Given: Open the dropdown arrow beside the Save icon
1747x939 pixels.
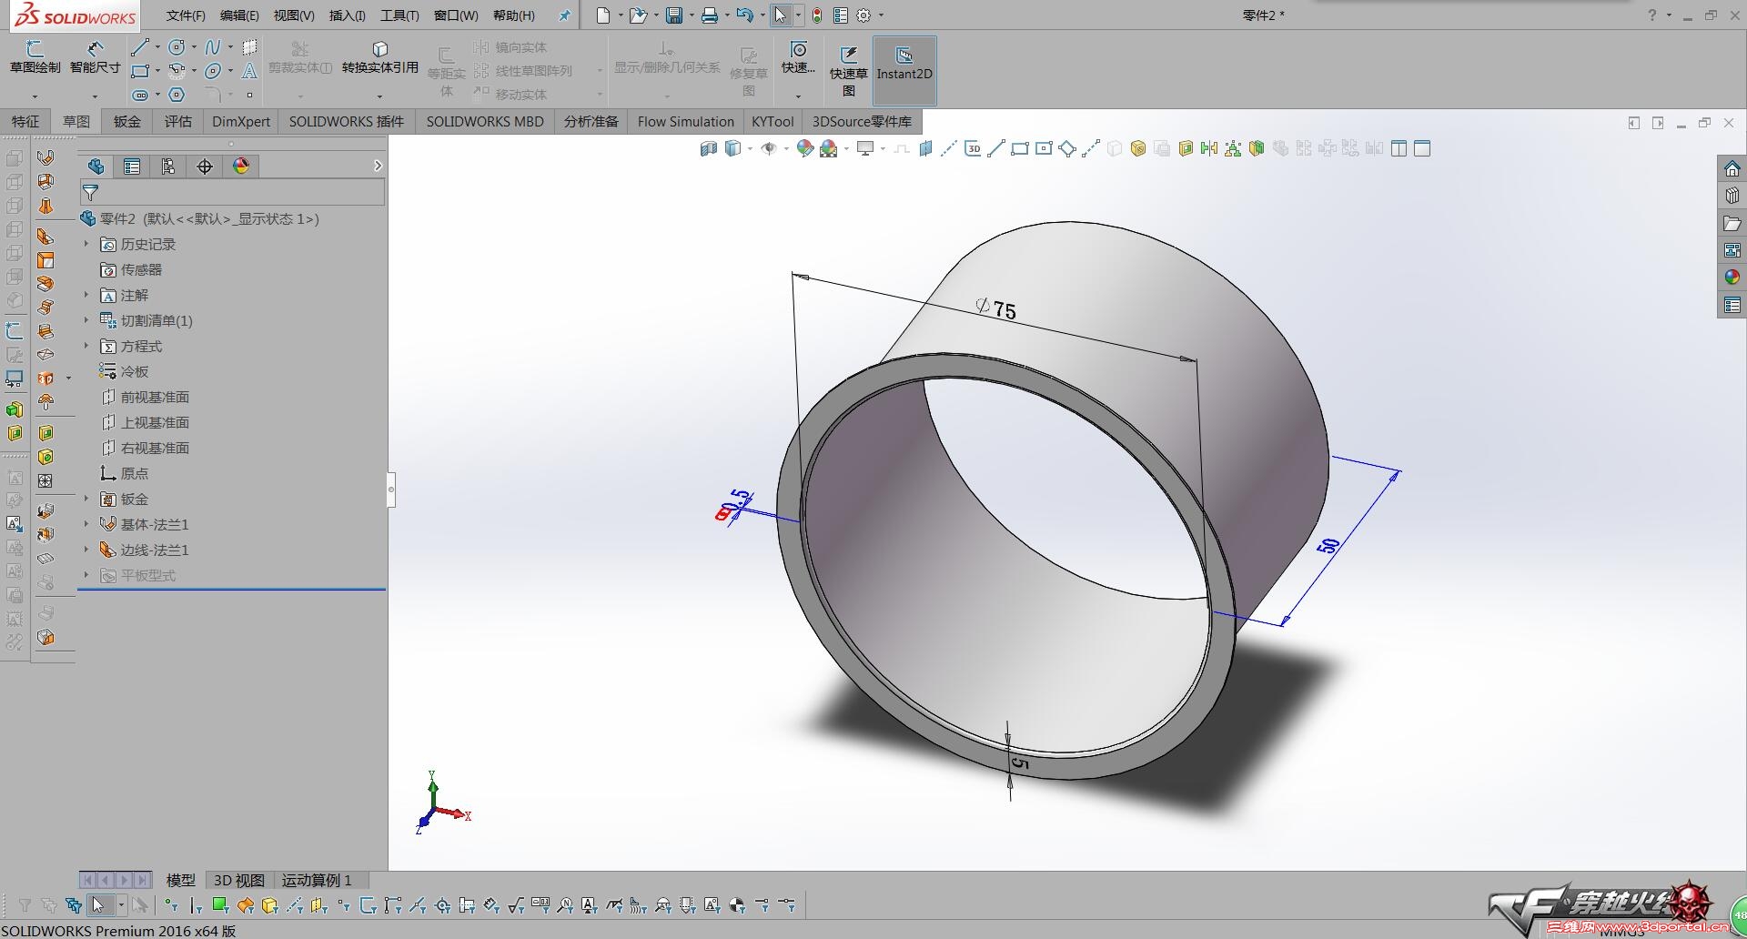Looking at the screenshot, I should (692, 15).
